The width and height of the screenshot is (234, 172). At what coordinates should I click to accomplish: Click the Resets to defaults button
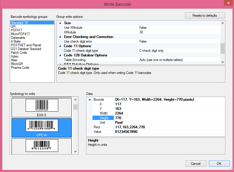(205, 15)
